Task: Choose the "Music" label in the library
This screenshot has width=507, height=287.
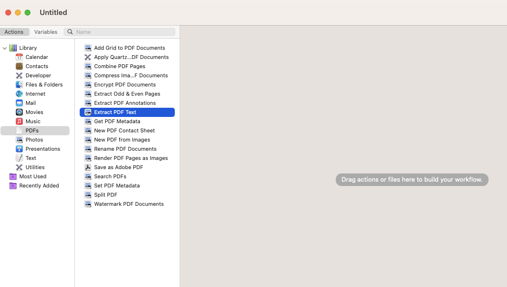Action: [x=33, y=121]
